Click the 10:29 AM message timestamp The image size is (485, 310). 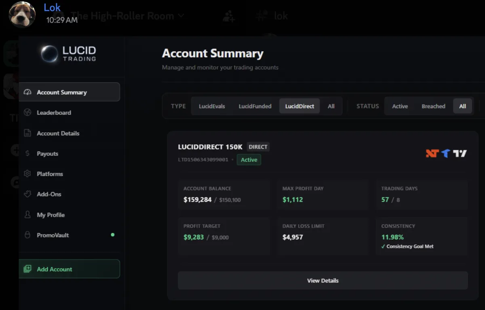click(x=61, y=20)
